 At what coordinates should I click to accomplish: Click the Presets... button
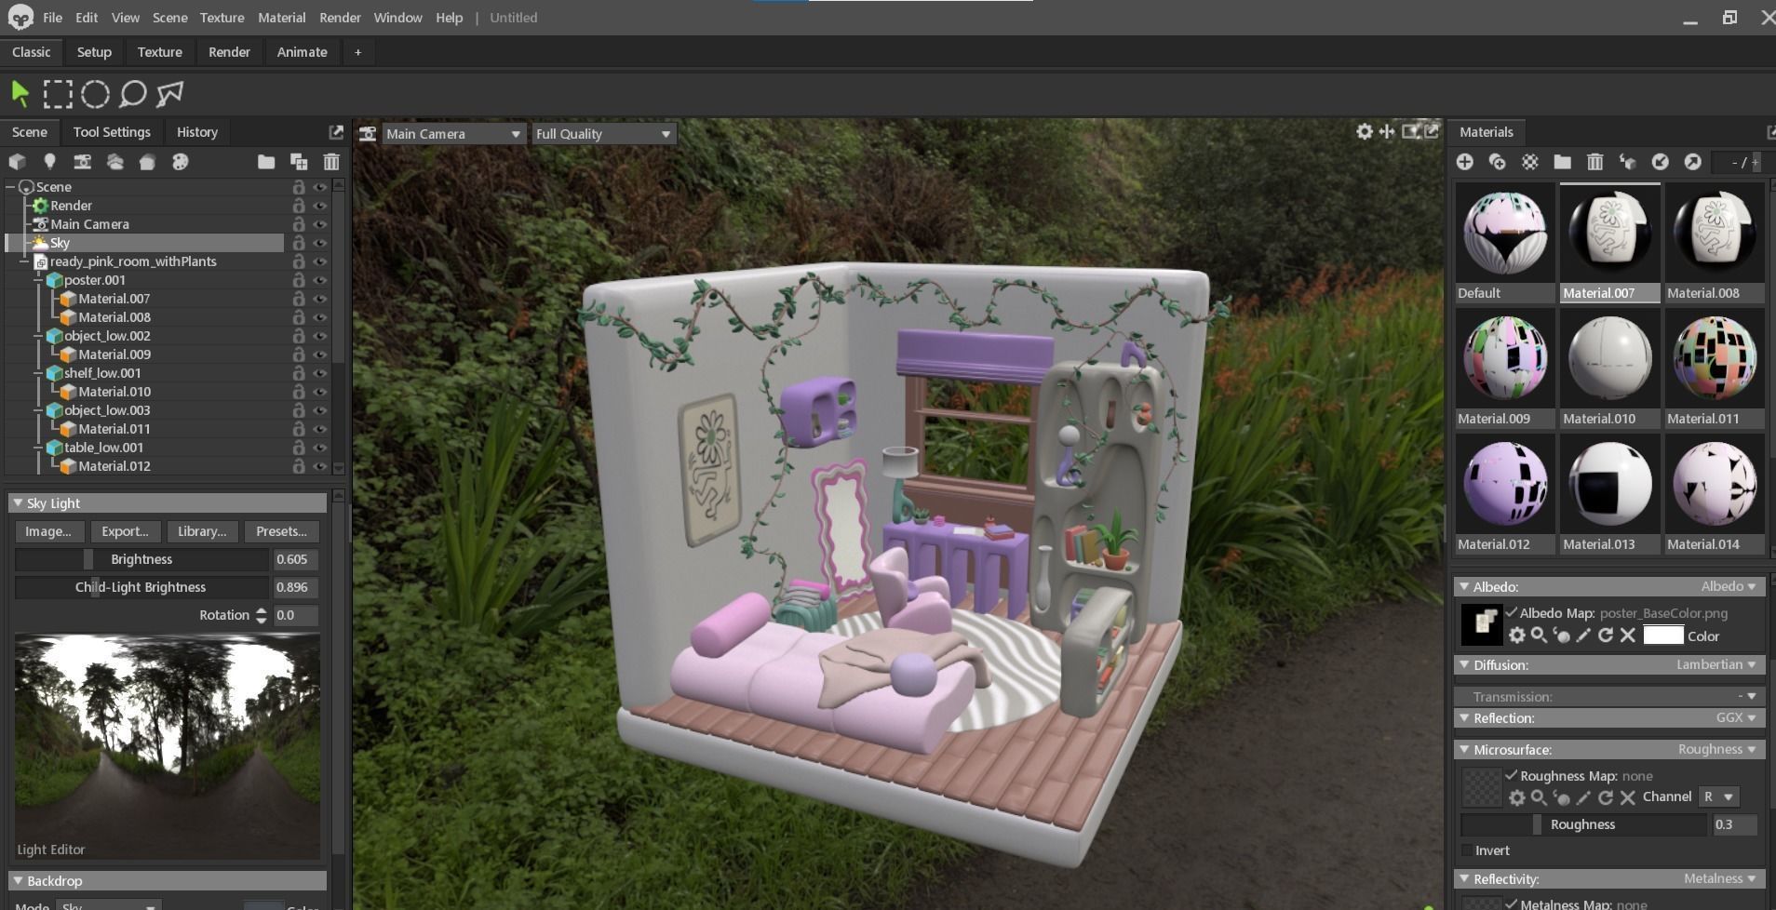click(281, 531)
